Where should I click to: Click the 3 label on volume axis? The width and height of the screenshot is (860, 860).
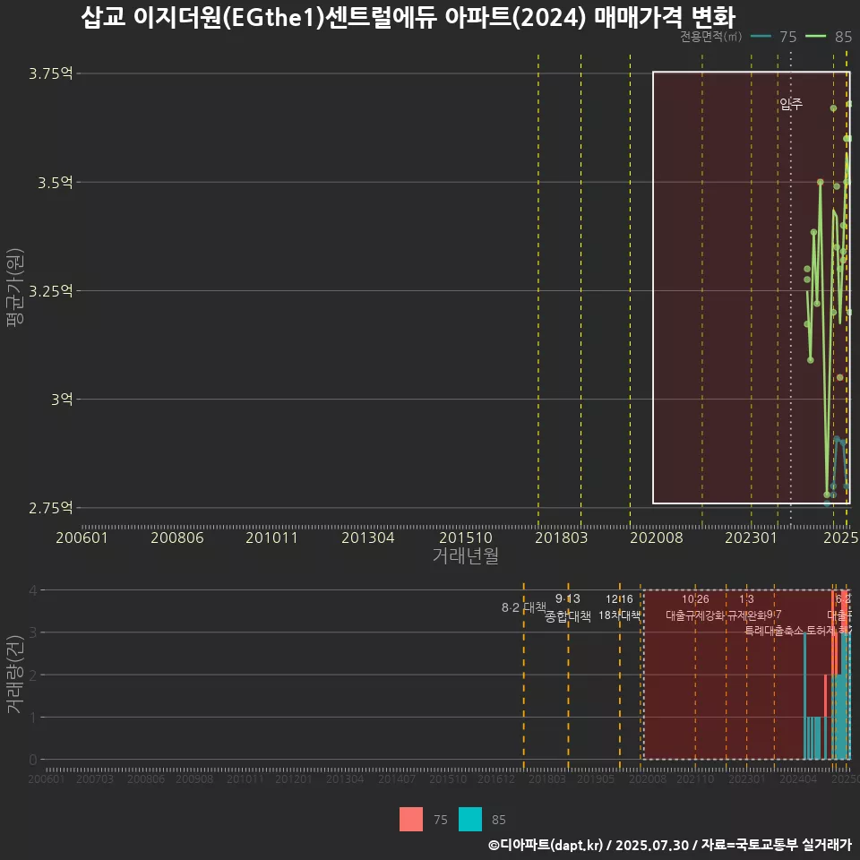(x=33, y=633)
